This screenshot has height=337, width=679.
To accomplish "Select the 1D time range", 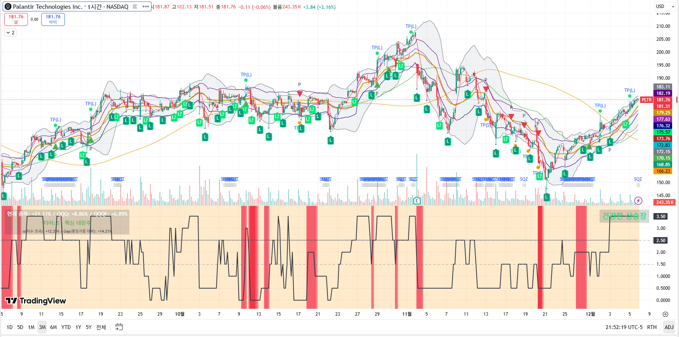I will tap(10, 327).
